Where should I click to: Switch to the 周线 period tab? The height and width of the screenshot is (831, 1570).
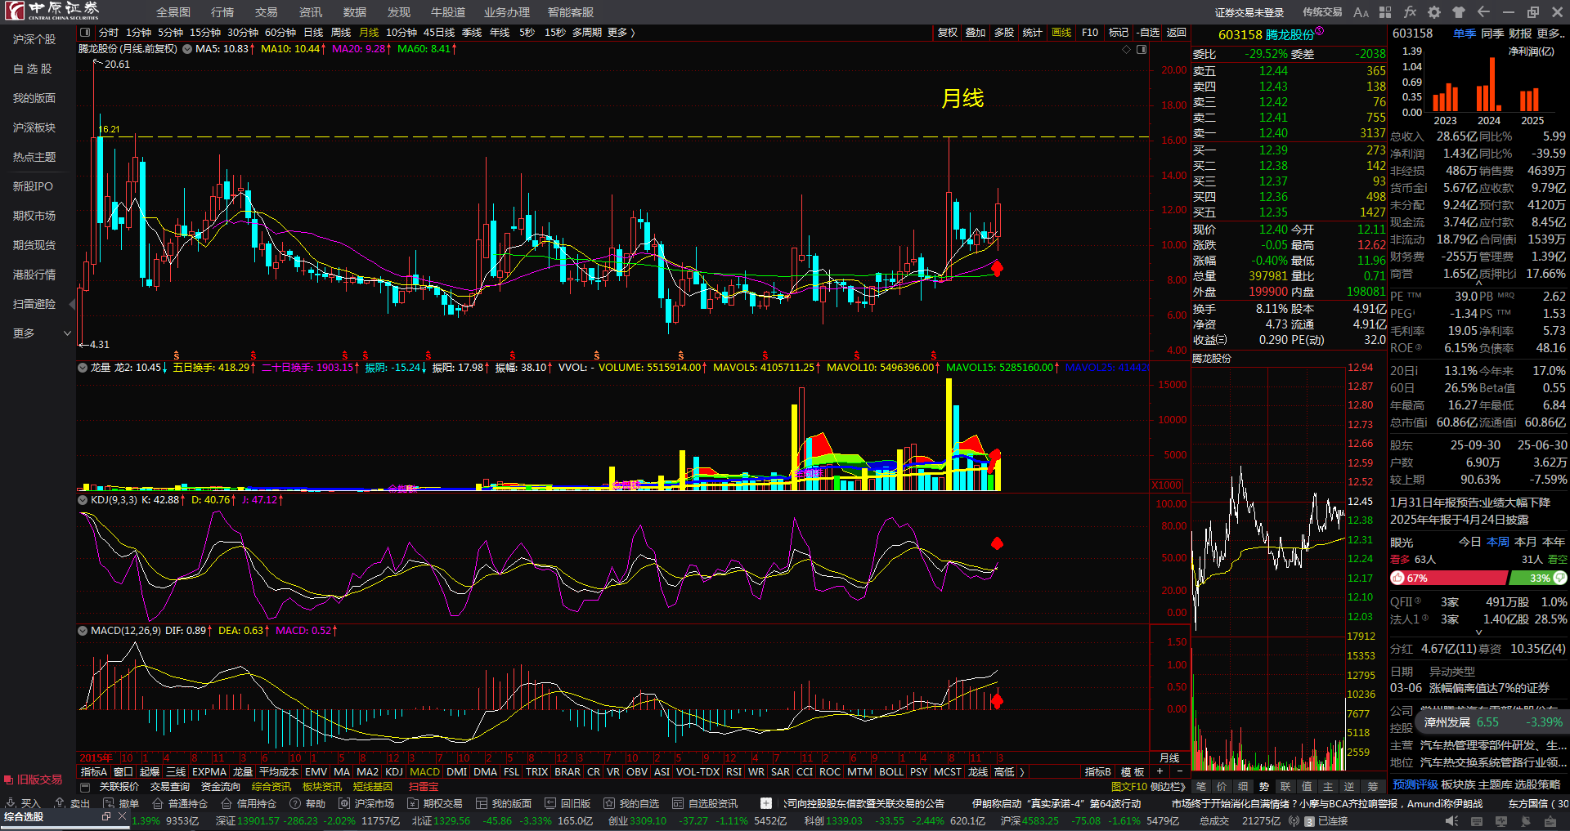pos(341,33)
